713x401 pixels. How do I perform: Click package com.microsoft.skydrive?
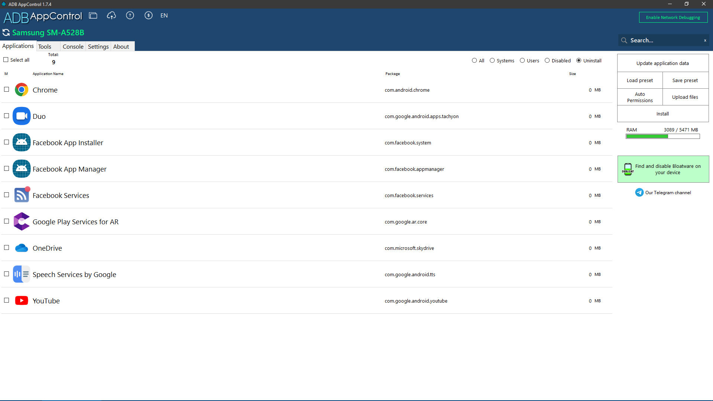(409, 248)
